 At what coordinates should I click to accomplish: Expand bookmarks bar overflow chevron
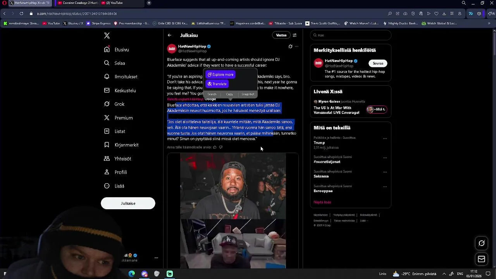tap(489, 23)
